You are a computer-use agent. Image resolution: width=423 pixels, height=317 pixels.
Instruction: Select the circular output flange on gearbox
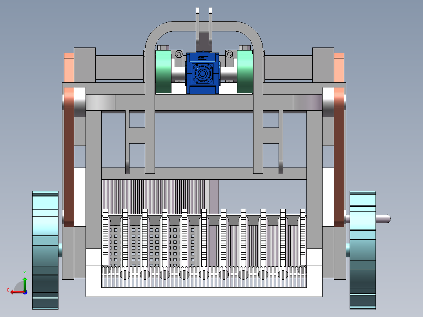coord(202,73)
